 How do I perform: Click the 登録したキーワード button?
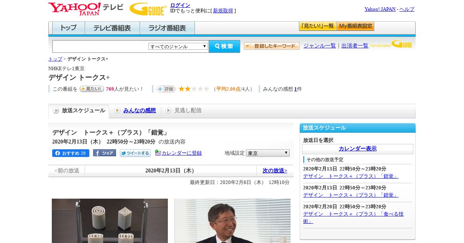tap(272, 46)
